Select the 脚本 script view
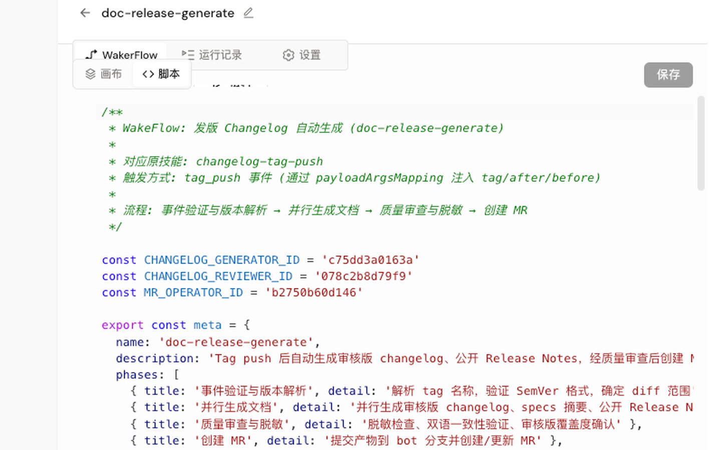The image size is (721, 450). 161,74
